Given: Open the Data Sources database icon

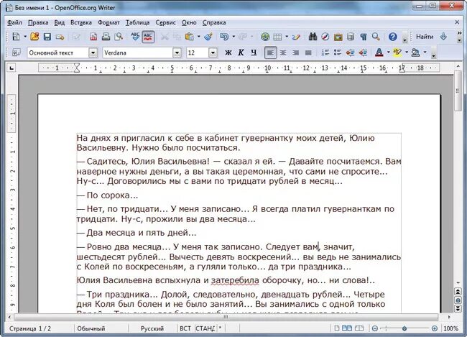Looking at the screenshot, I should tap(351, 37).
